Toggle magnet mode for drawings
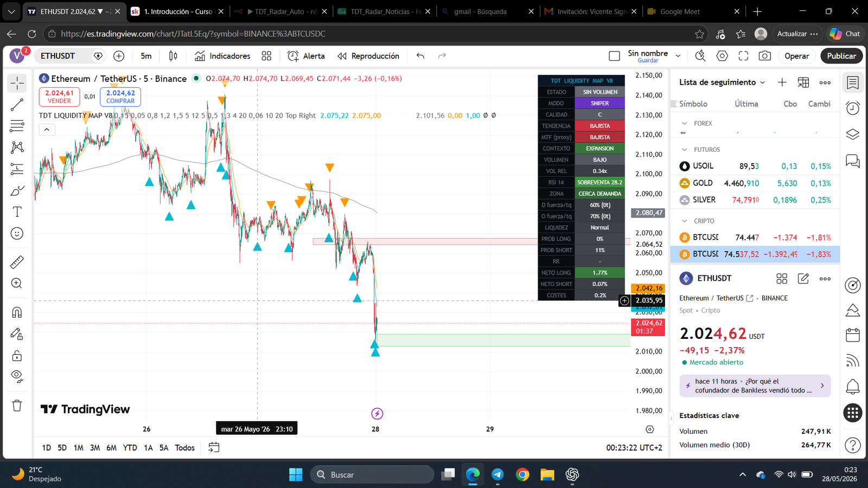The width and height of the screenshot is (868, 488). pos(17,312)
